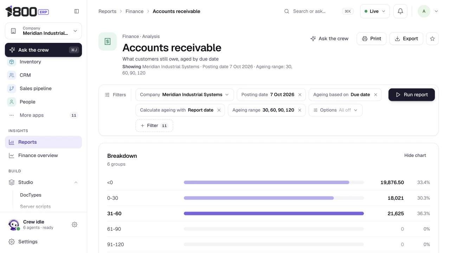450x253 pixels.
Task: Remove the Posting date filter
Action: (x=300, y=95)
